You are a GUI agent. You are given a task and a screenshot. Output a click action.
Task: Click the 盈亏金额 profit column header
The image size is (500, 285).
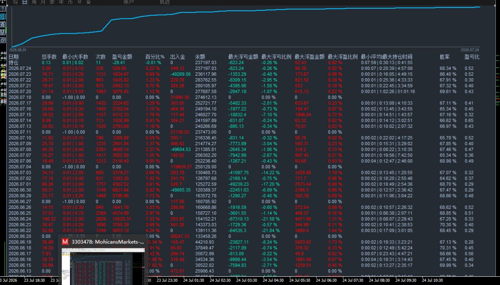122,57
